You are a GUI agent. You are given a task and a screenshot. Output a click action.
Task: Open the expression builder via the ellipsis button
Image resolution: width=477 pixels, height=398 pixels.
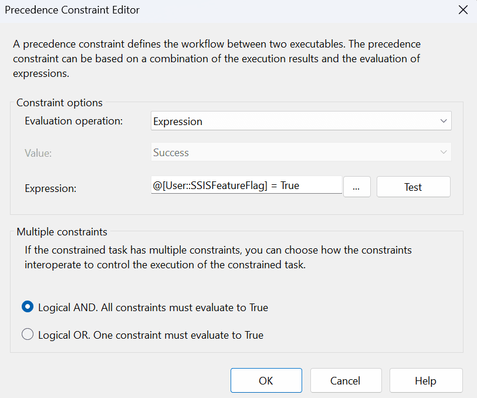[357, 187]
